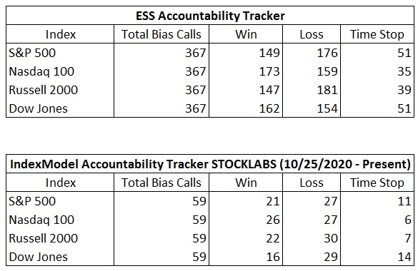
Task: Select Russell 2000 win value 147
Action: coord(269,90)
